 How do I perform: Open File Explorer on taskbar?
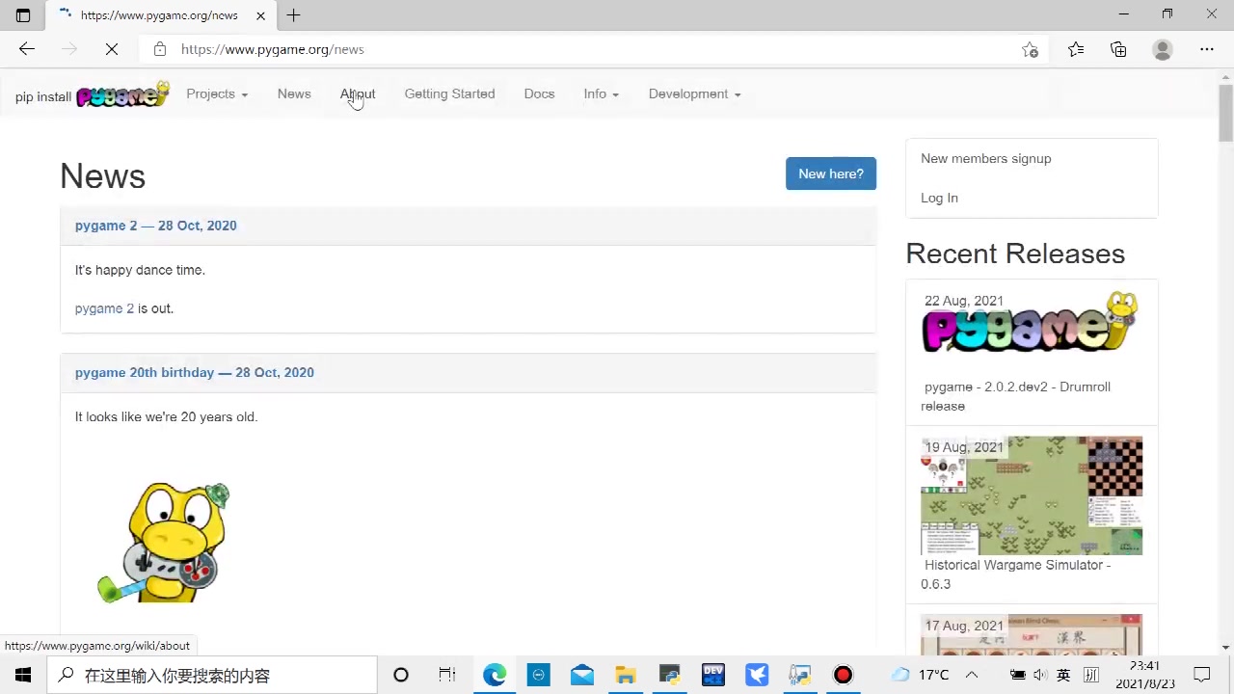tap(626, 675)
